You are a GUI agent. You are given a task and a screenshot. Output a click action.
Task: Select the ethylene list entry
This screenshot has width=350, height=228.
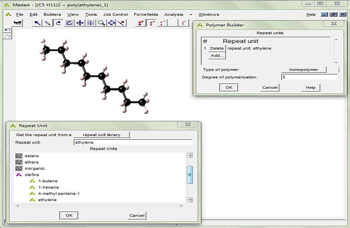click(x=47, y=200)
